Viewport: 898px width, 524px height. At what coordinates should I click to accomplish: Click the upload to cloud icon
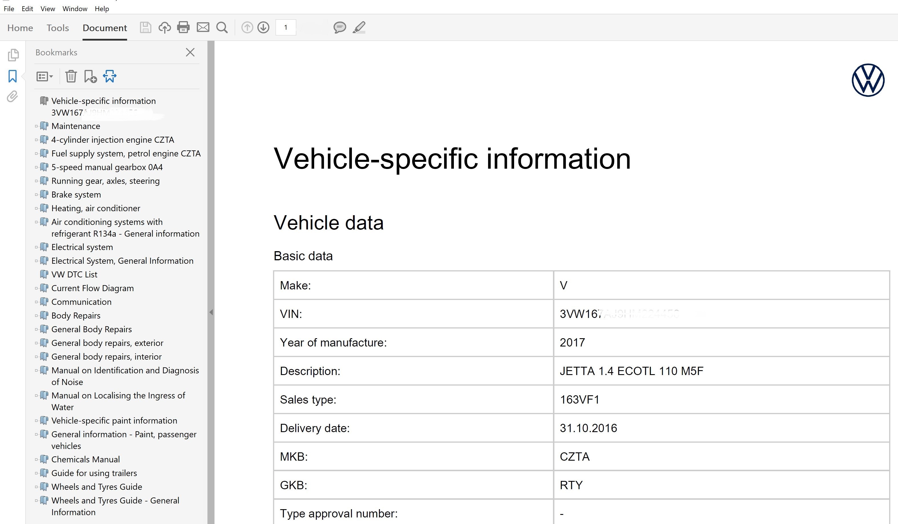click(x=164, y=27)
